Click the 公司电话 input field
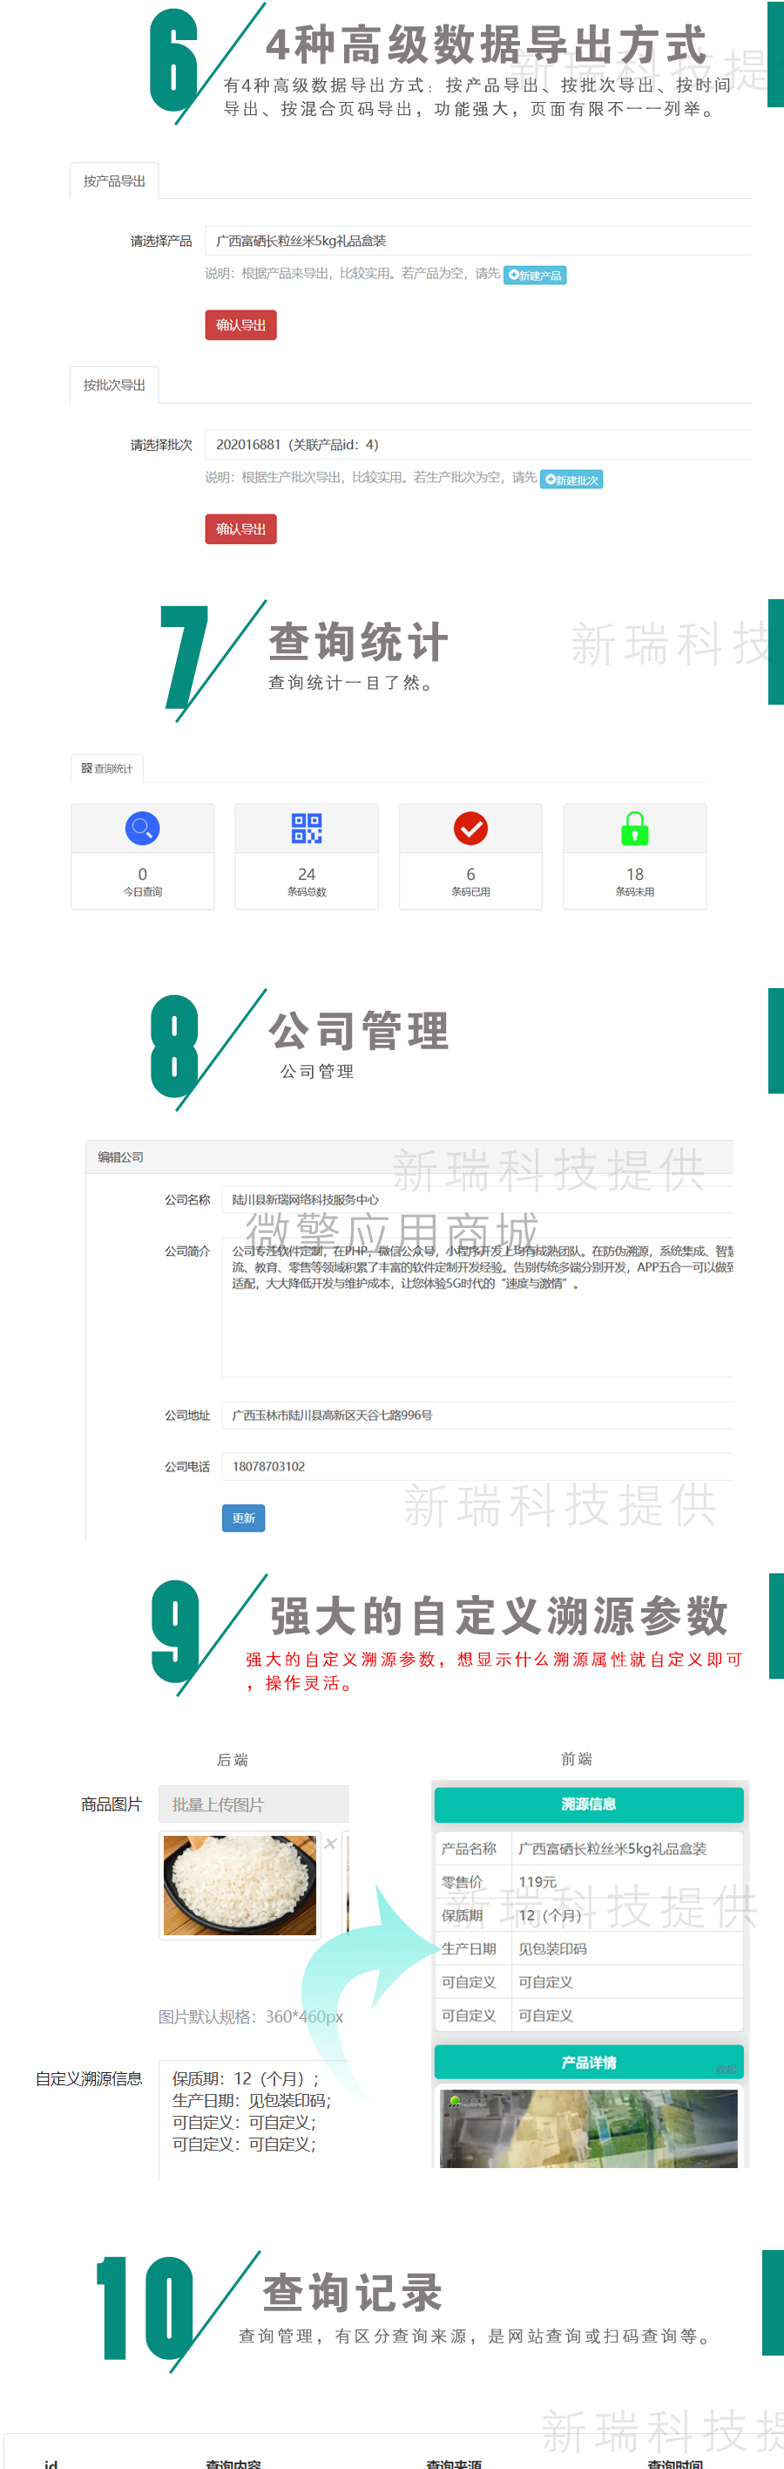 (x=477, y=1466)
